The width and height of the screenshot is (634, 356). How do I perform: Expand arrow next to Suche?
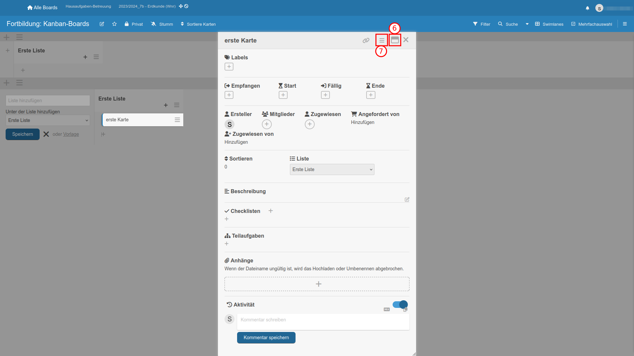(x=527, y=24)
